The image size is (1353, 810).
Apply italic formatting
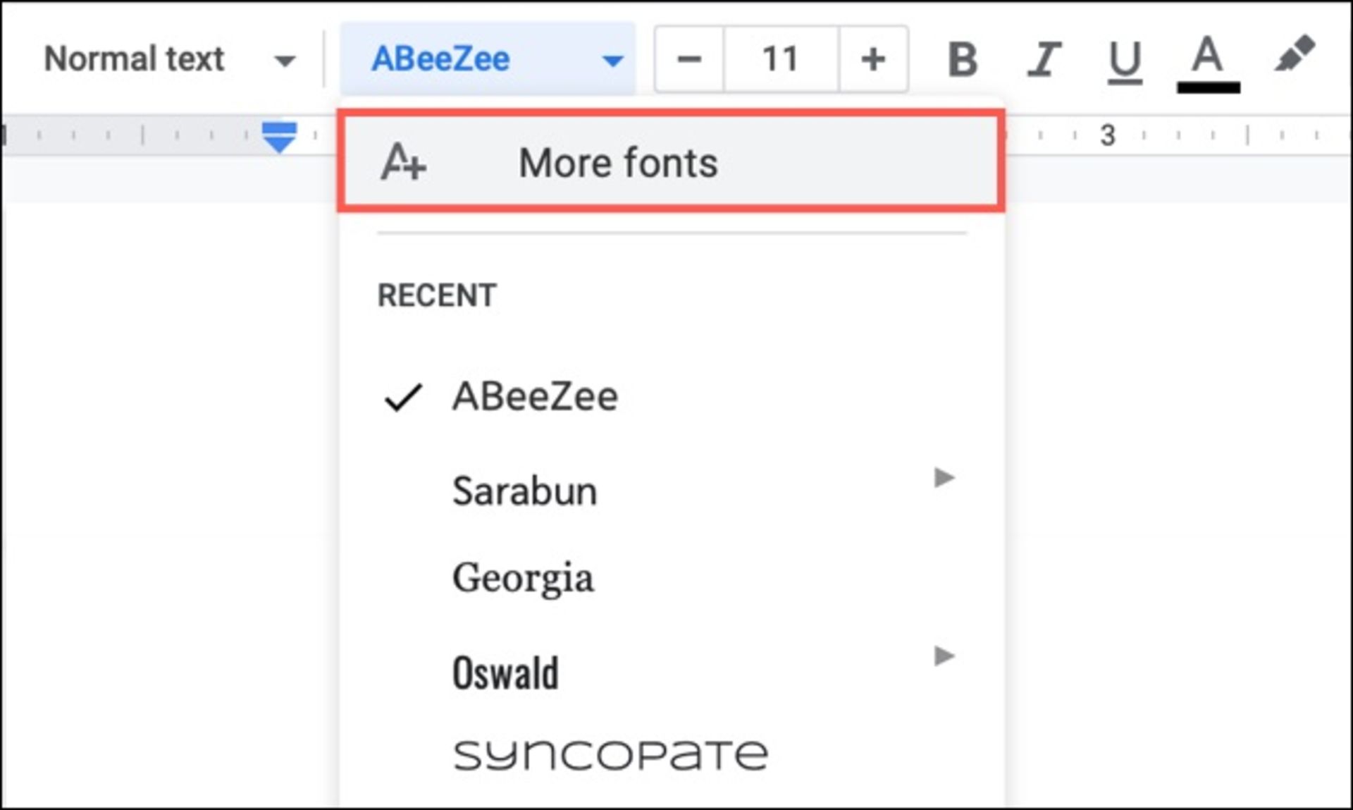(1043, 59)
